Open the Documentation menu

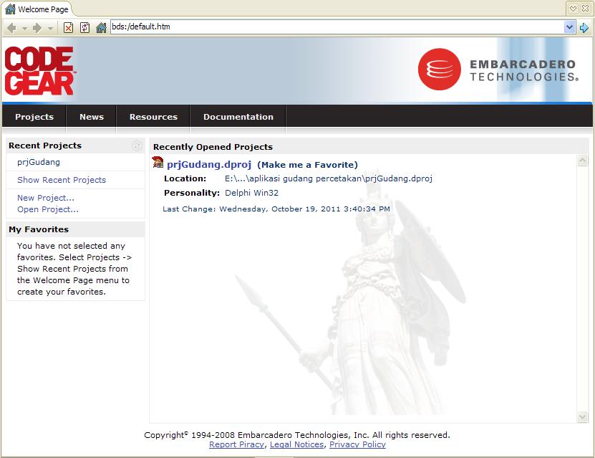(x=238, y=116)
